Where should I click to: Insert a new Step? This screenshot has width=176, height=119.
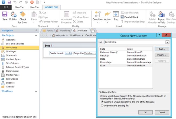pos(116,16)
